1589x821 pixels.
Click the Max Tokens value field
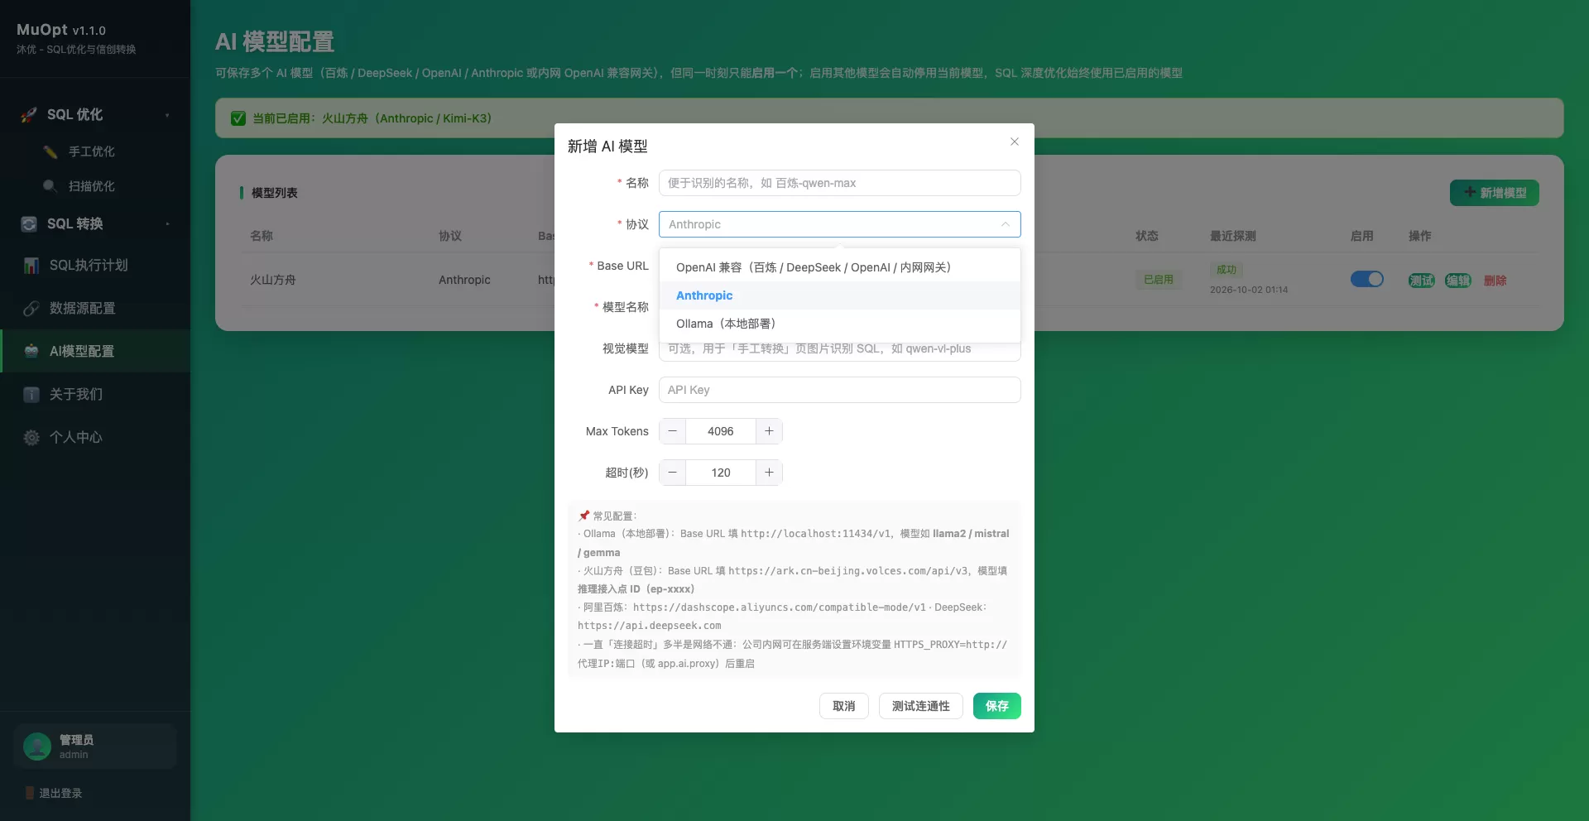point(721,431)
